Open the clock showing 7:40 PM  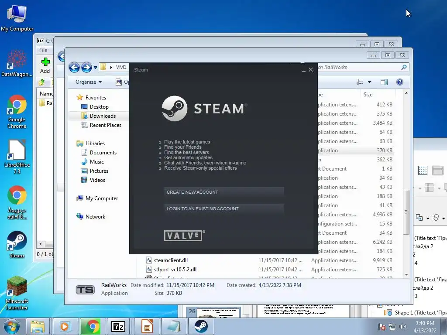coord(425,327)
